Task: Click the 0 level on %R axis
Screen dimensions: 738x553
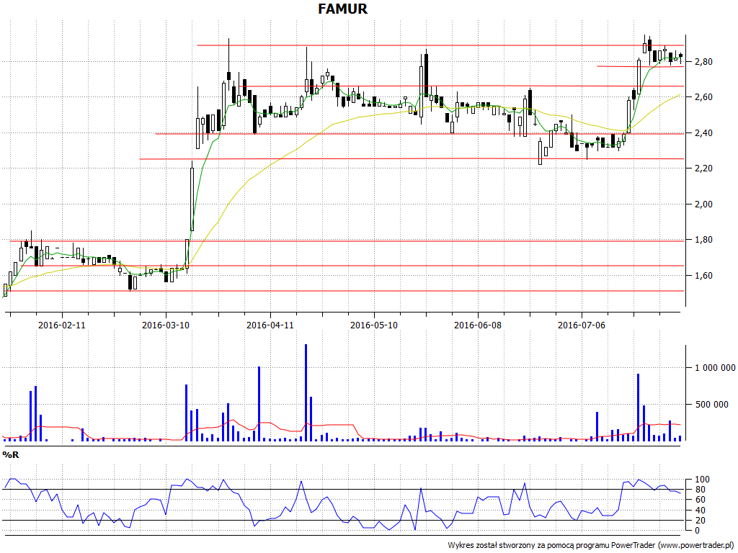Action: click(698, 531)
